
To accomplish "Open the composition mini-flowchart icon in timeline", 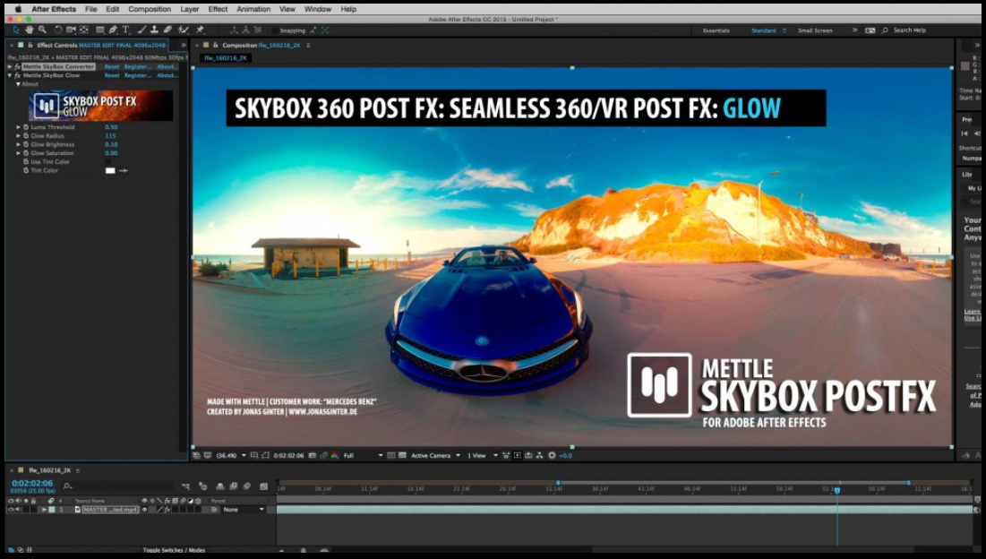I will point(185,486).
